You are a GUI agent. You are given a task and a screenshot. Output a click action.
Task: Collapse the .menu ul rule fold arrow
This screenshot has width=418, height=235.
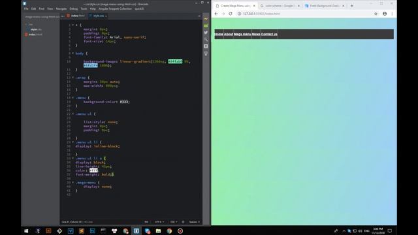pos(72,114)
